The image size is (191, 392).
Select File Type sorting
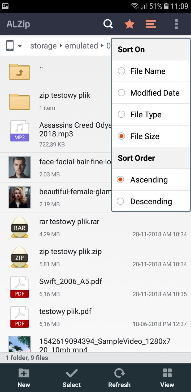151,114
